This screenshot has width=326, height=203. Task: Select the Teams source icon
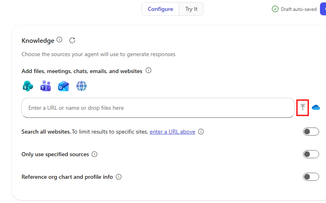click(x=46, y=86)
